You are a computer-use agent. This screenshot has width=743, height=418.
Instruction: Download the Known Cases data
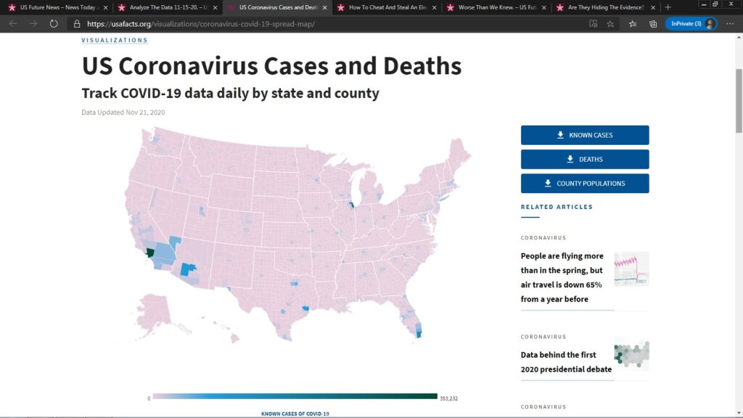(584, 135)
